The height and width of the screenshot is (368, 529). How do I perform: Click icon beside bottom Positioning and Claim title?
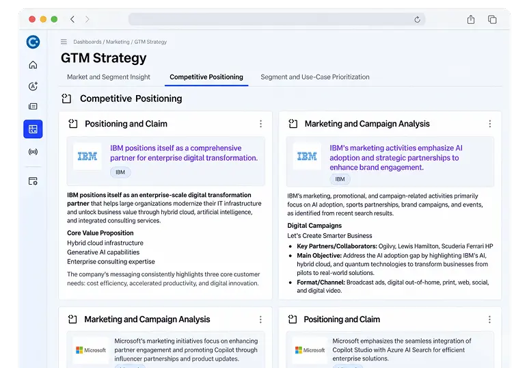[x=293, y=319]
